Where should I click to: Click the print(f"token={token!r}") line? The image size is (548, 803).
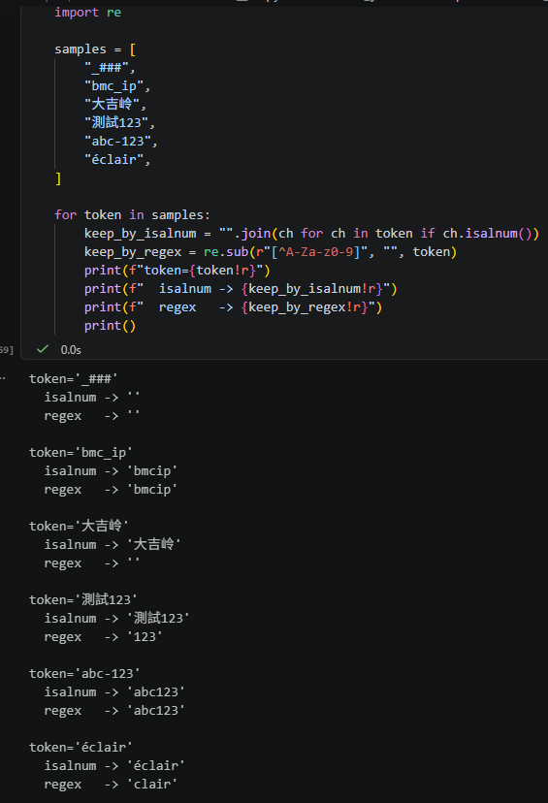pyautogui.click(x=177, y=271)
